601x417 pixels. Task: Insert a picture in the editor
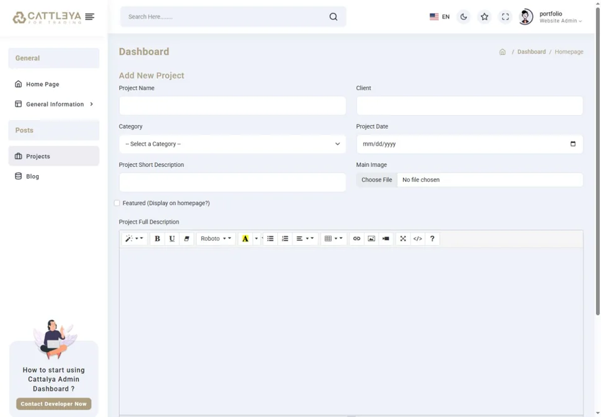tap(371, 239)
